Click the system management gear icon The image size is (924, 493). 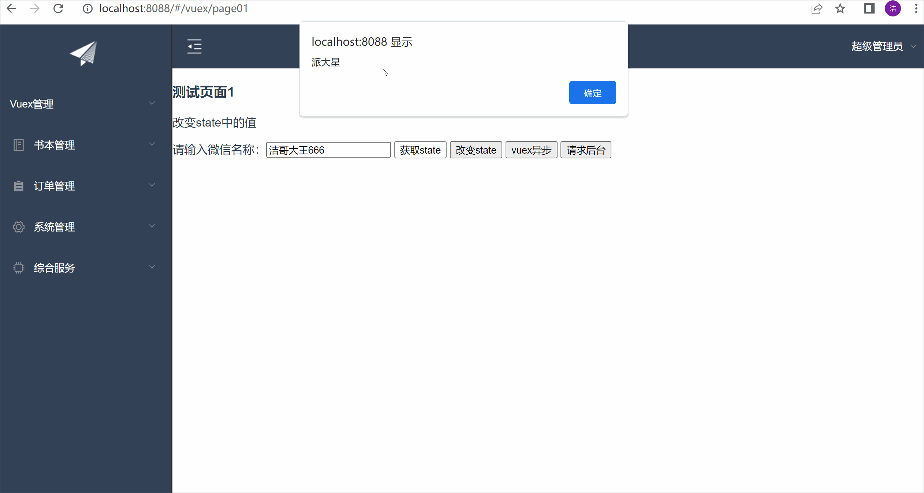[x=19, y=227]
